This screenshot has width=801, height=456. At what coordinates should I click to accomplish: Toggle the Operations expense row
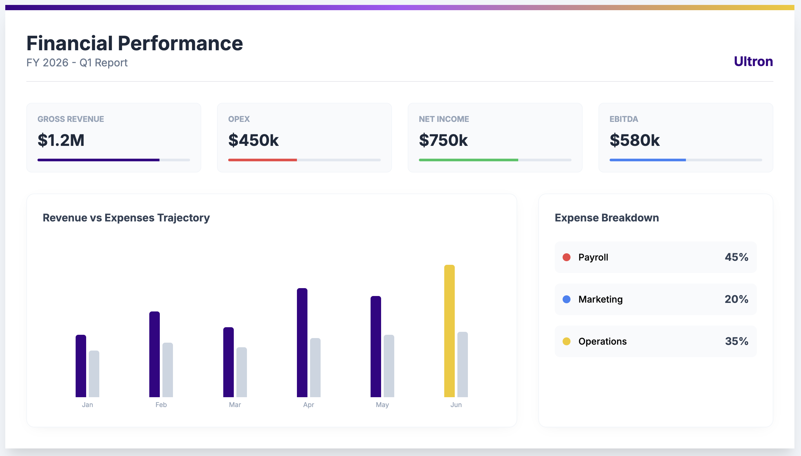[655, 341]
